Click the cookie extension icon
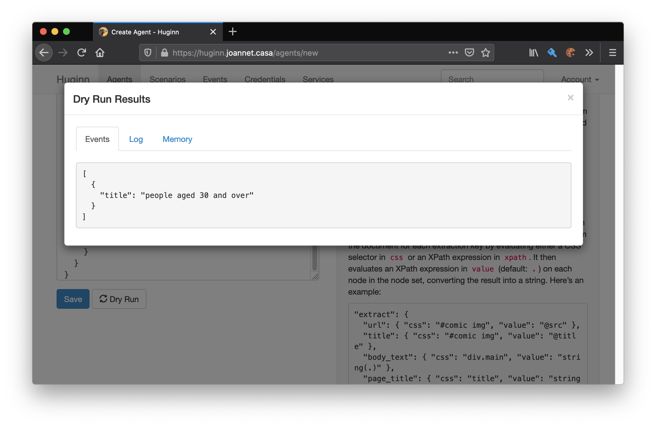656x427 pixels. coord(571,53)
